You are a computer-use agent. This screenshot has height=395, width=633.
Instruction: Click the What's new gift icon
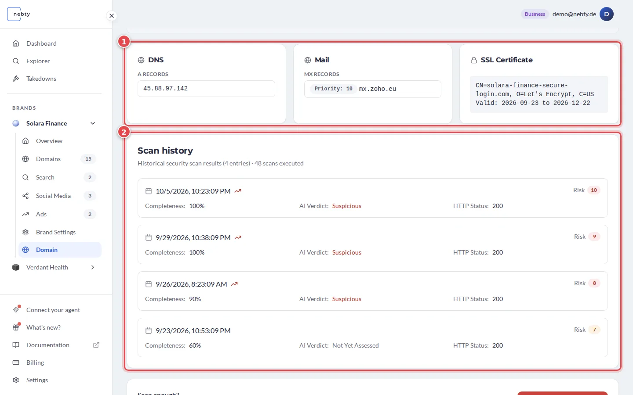click(16, 327)
